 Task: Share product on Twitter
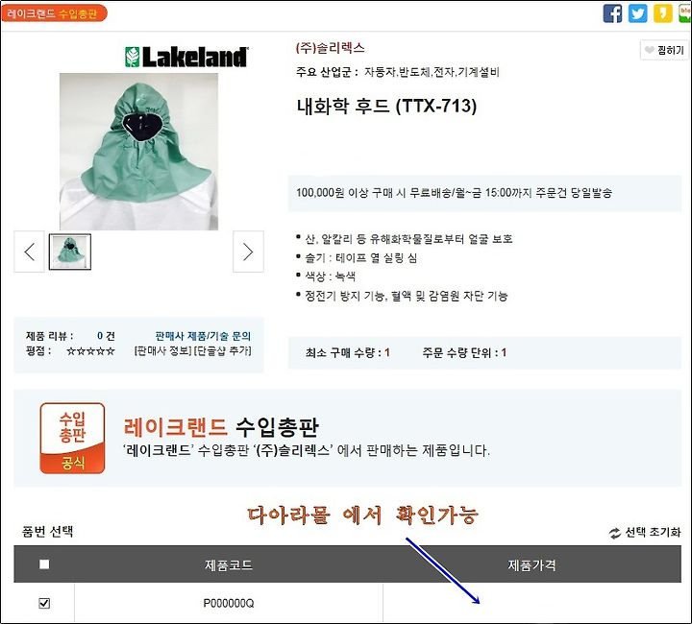(x=637, y=13)
